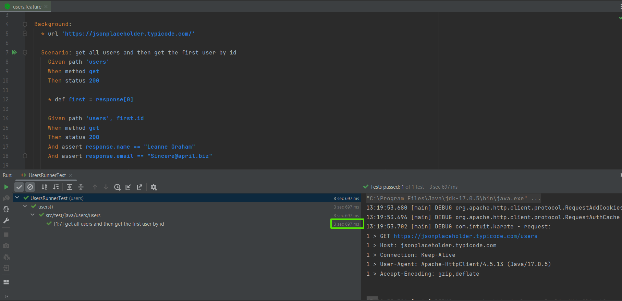
Task: Open the test history clock icon
Action: [x=117, y=187]
